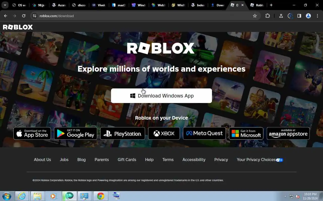The image size is (323, 201).
Task: Bookmark this page with the star icon
Action: point(255,16)
